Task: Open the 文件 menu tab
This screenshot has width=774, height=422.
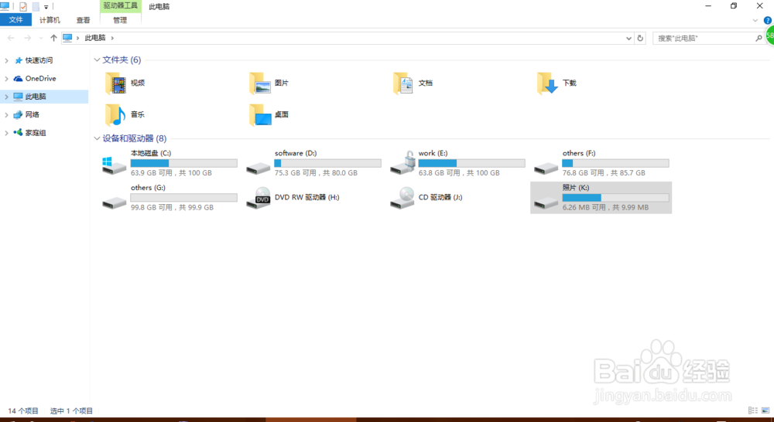Action: (x=15, y=20)
